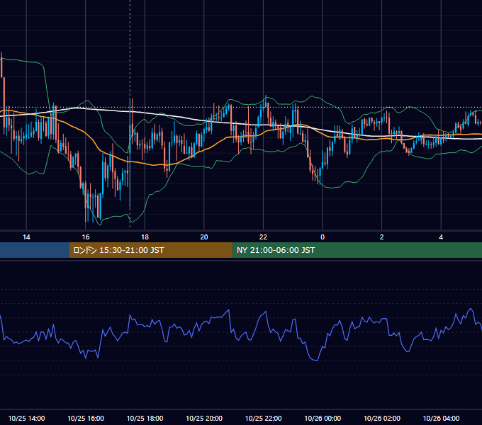Click hour label 16 on the chart axis
Viewport: 482px width, 425px height.
point(86,237)
